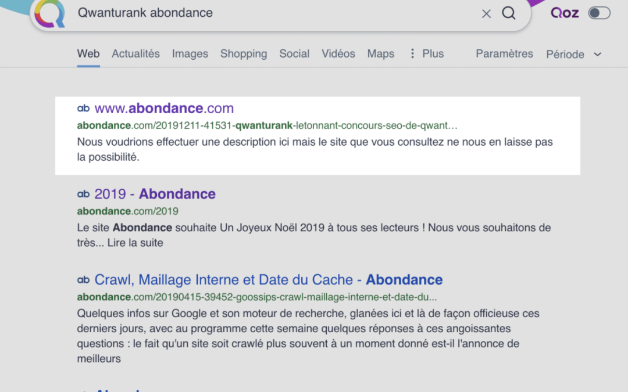Switch to the Social tab
The width and height of the screenshot is (628, 392).
(x=294, y=53)
